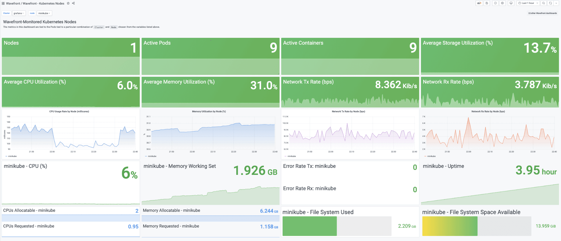Share the dashboard using the share icon
The height and width of the screenshot is (241, 561).
tap(73, 3)
